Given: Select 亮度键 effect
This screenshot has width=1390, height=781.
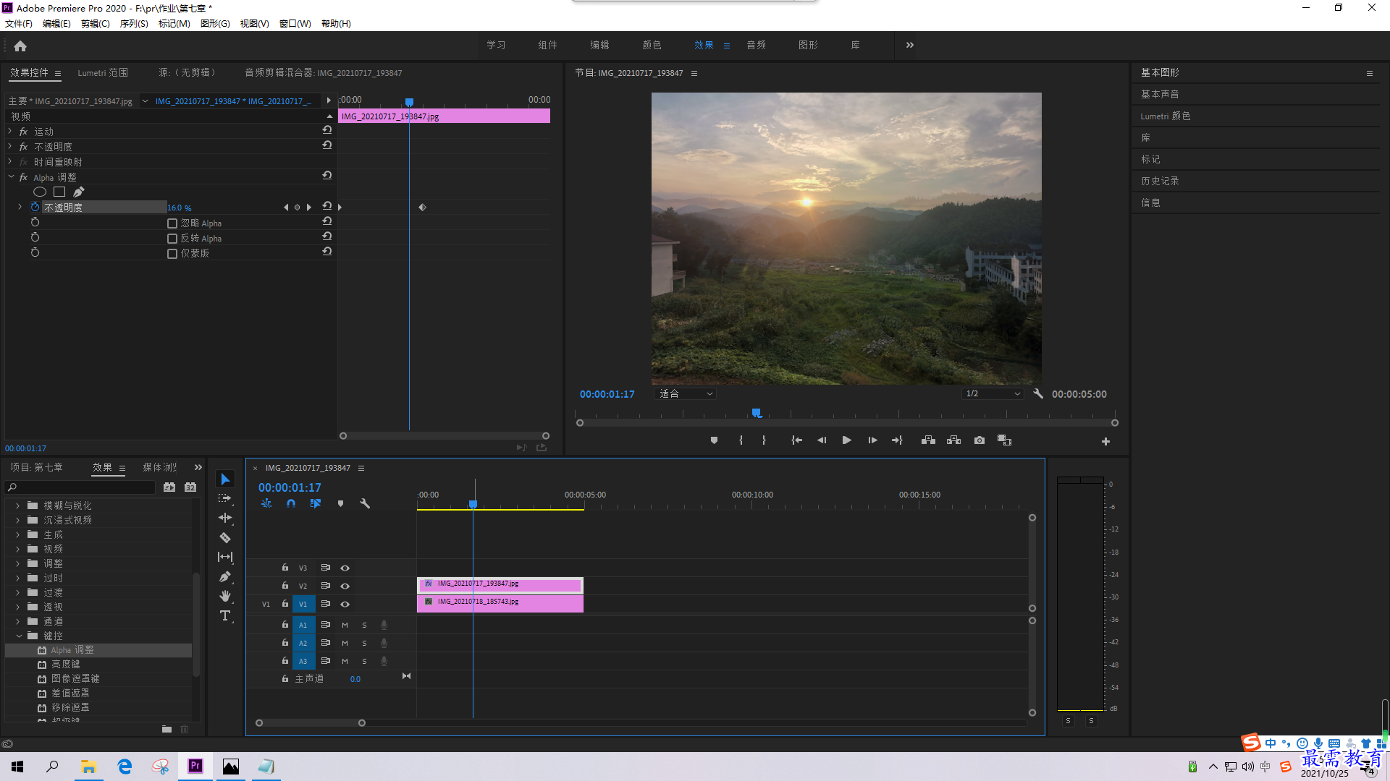Looking at the screenshot, I should pyautogui.click(x=65, y=665).
